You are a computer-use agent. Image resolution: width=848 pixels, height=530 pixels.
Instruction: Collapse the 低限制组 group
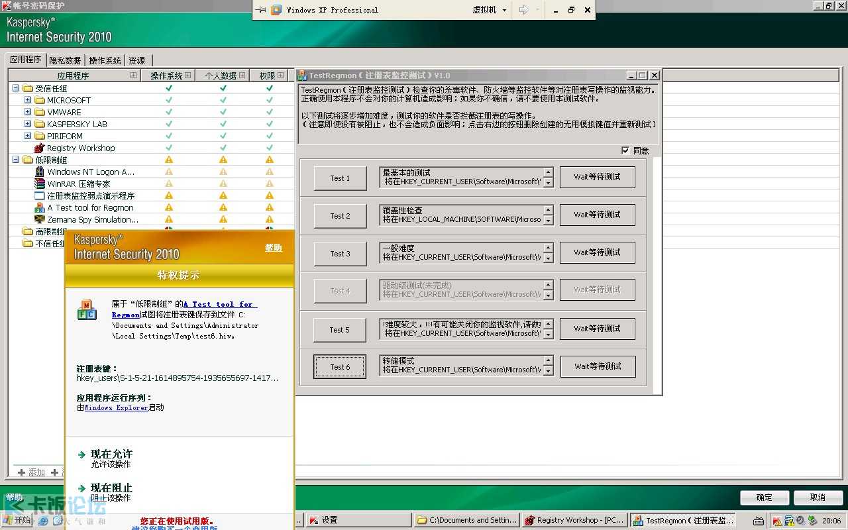(x=15, y=160)
